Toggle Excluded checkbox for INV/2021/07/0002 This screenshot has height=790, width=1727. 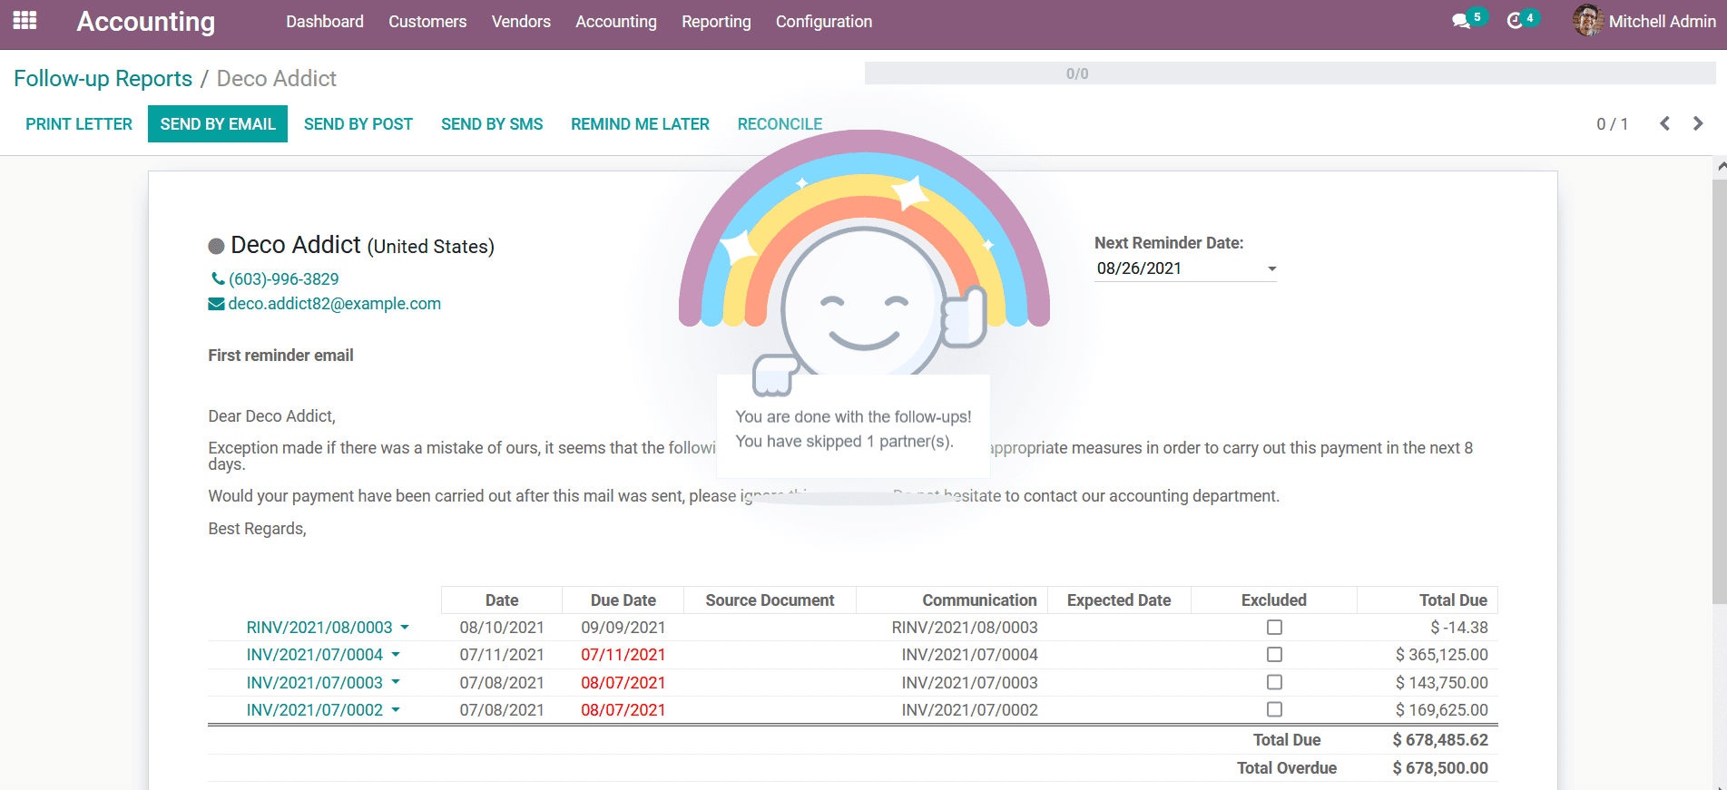click(1274, 709)
